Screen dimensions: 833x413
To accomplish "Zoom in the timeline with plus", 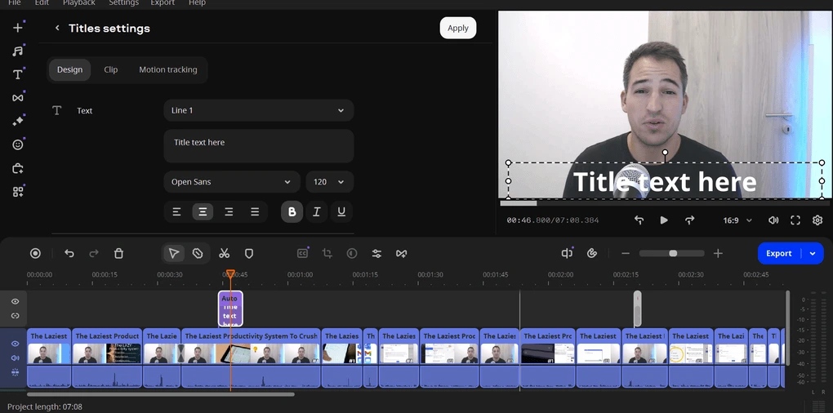I will coord(718,253).
